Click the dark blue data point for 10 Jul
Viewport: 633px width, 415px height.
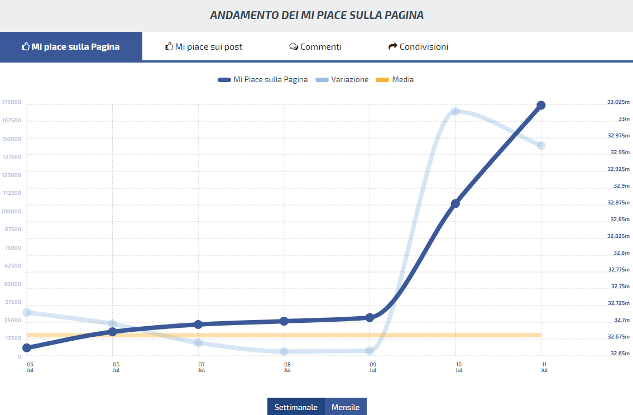(455, 203)
